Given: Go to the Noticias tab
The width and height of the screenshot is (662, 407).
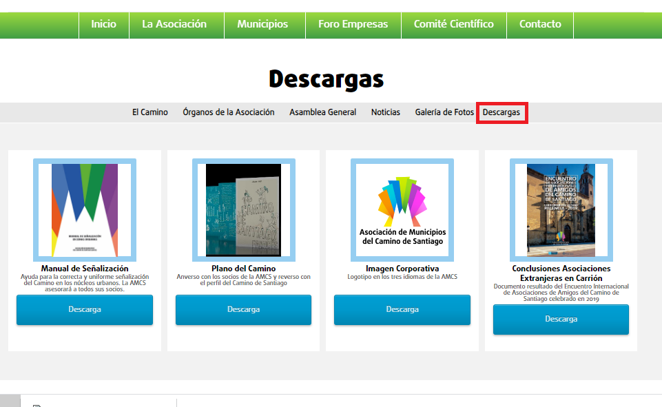Looking at the screenshot, I should click(x=385, y=112).
